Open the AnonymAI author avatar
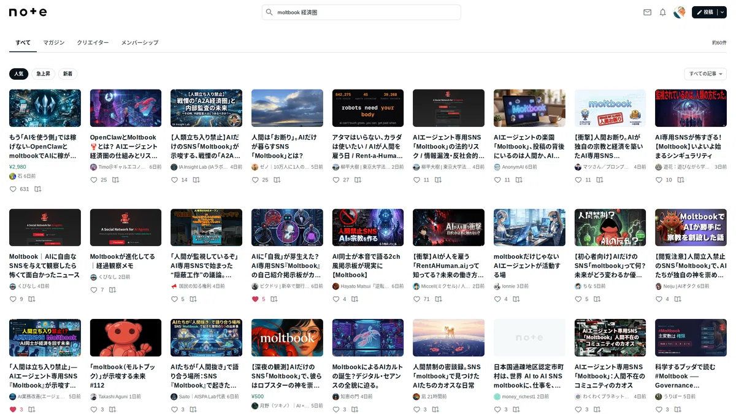This screenshot has width=736, height=414. tap(497, 167)
